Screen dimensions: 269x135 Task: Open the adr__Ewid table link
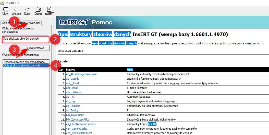72,83
